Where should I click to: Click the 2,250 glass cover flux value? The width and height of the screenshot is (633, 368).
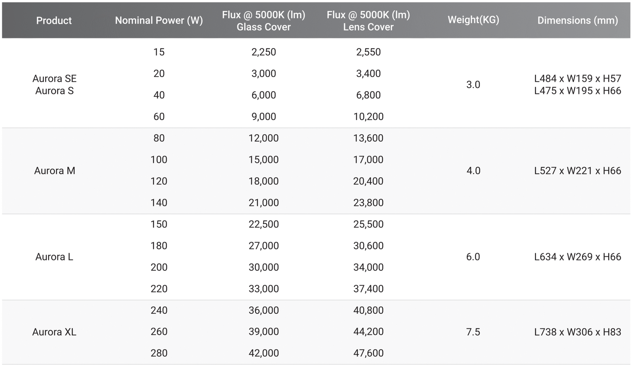click(263, 52)
